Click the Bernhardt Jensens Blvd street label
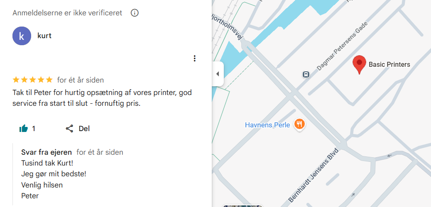The width and height of the screenshot is (431, 207). [313, 176]
